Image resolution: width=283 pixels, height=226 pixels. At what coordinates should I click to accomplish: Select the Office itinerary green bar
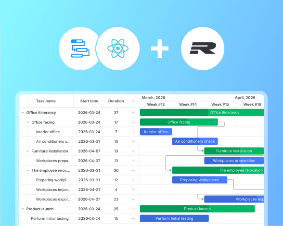coord(202,113)
